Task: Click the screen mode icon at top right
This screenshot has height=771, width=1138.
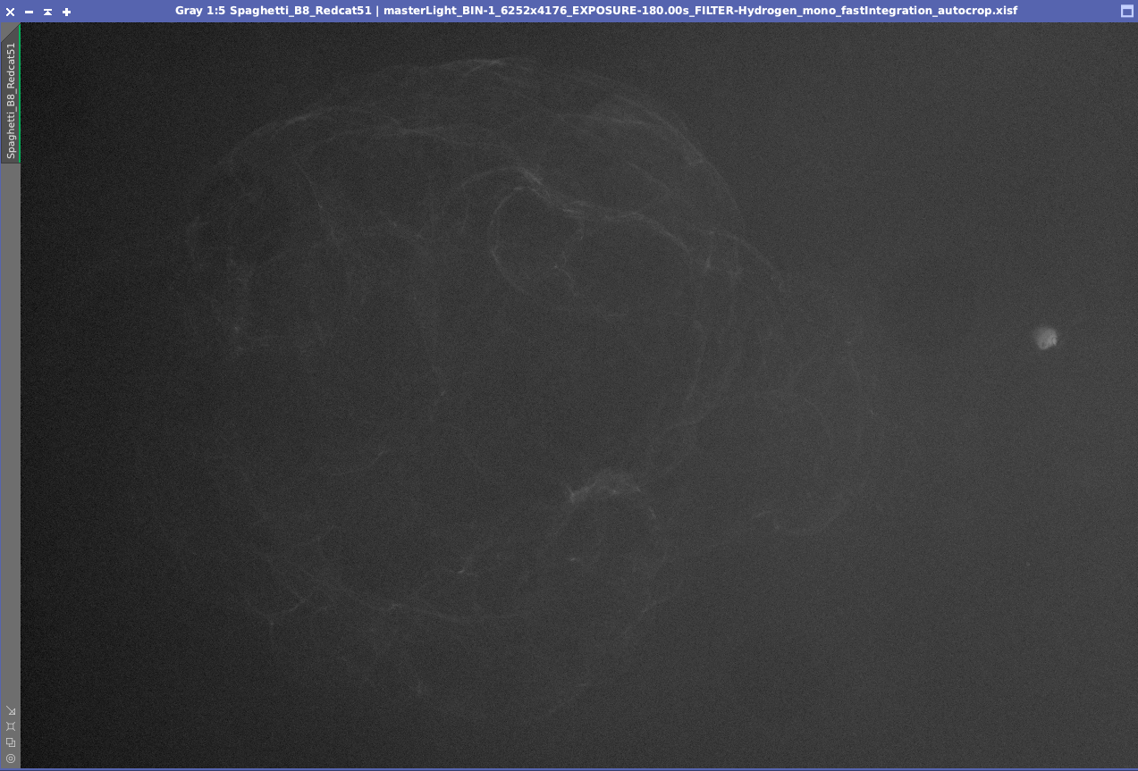Action: click(1126, 11)
